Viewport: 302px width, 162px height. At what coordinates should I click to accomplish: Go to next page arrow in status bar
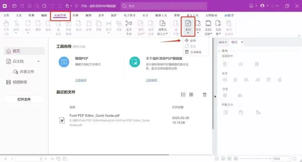click(46, 159)
